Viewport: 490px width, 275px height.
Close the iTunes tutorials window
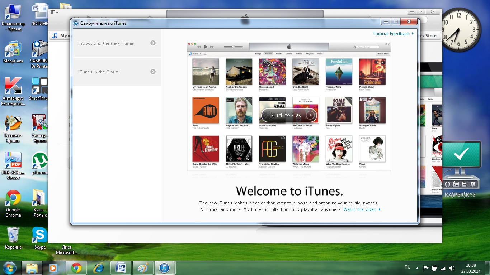point(409,22)
